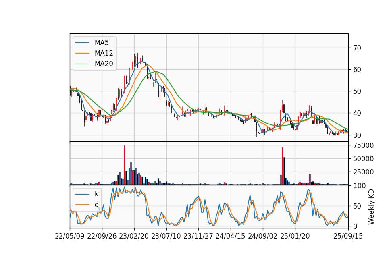Click the 25/01/20 date label
Image resolution: width=387 pixels, height=278 pixels.
pyautogui.click(x=295, y=236)
